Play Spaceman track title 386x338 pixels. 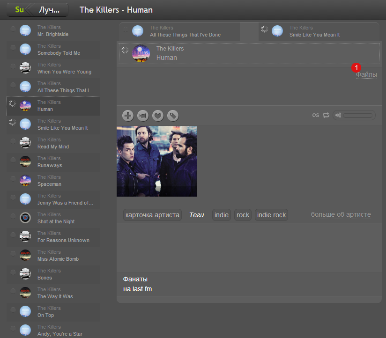coord(49,184)
